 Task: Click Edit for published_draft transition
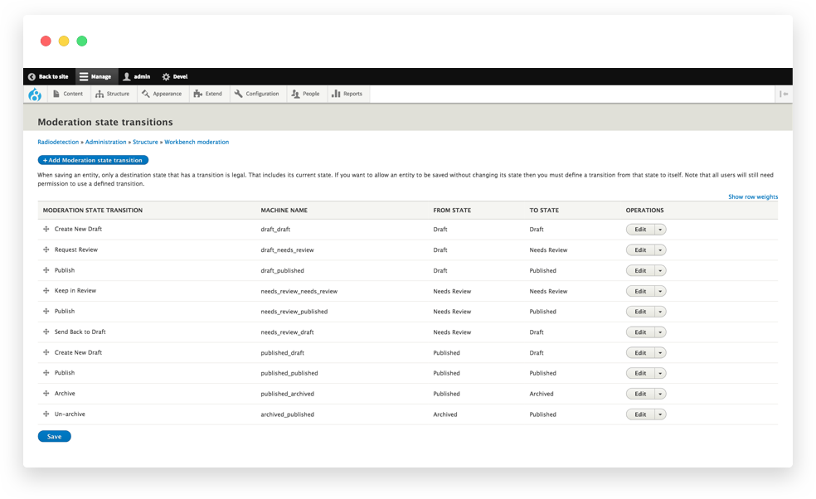coord(640,353)
